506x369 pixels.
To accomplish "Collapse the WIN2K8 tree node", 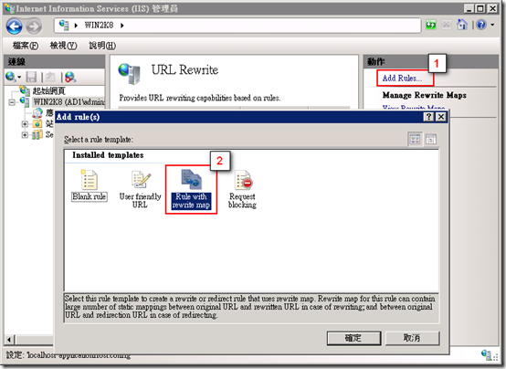I will 12,102.
